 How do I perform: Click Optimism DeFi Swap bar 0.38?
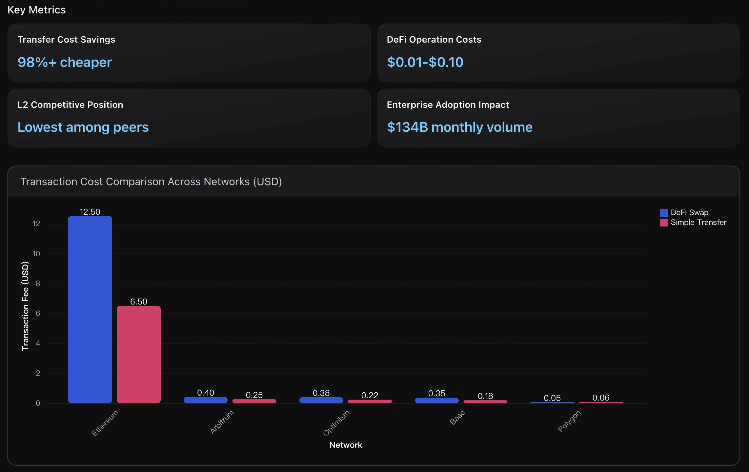[x=321, y=400]
